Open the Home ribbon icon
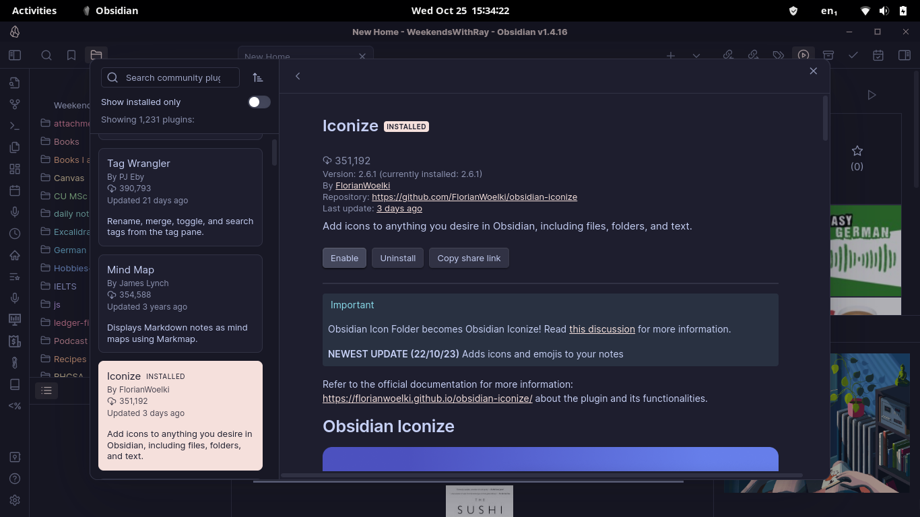 tap(15, 255)
